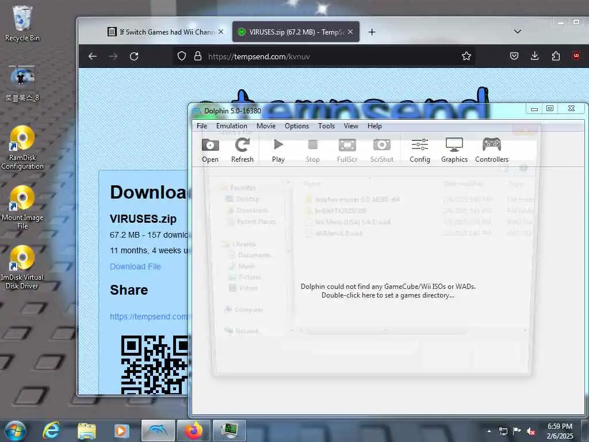The image size is (589, 442).
Task: Select the RamDisk Configuration desktop shortcut
Action: point(22,148)
